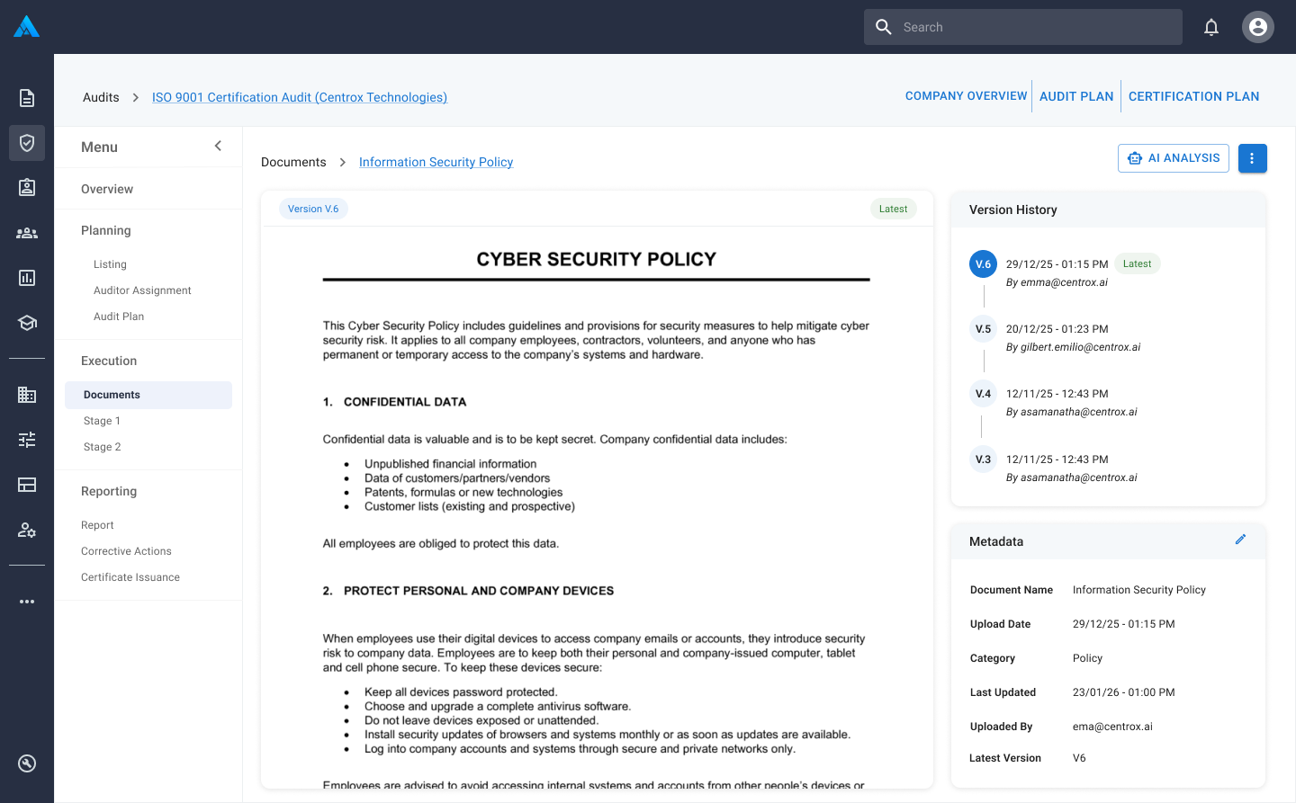Select Documents under Execution
The image size is (1296, 803).
pos(148,395)
